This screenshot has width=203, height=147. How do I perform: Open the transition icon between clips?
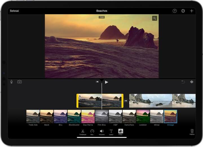point(126,101)
